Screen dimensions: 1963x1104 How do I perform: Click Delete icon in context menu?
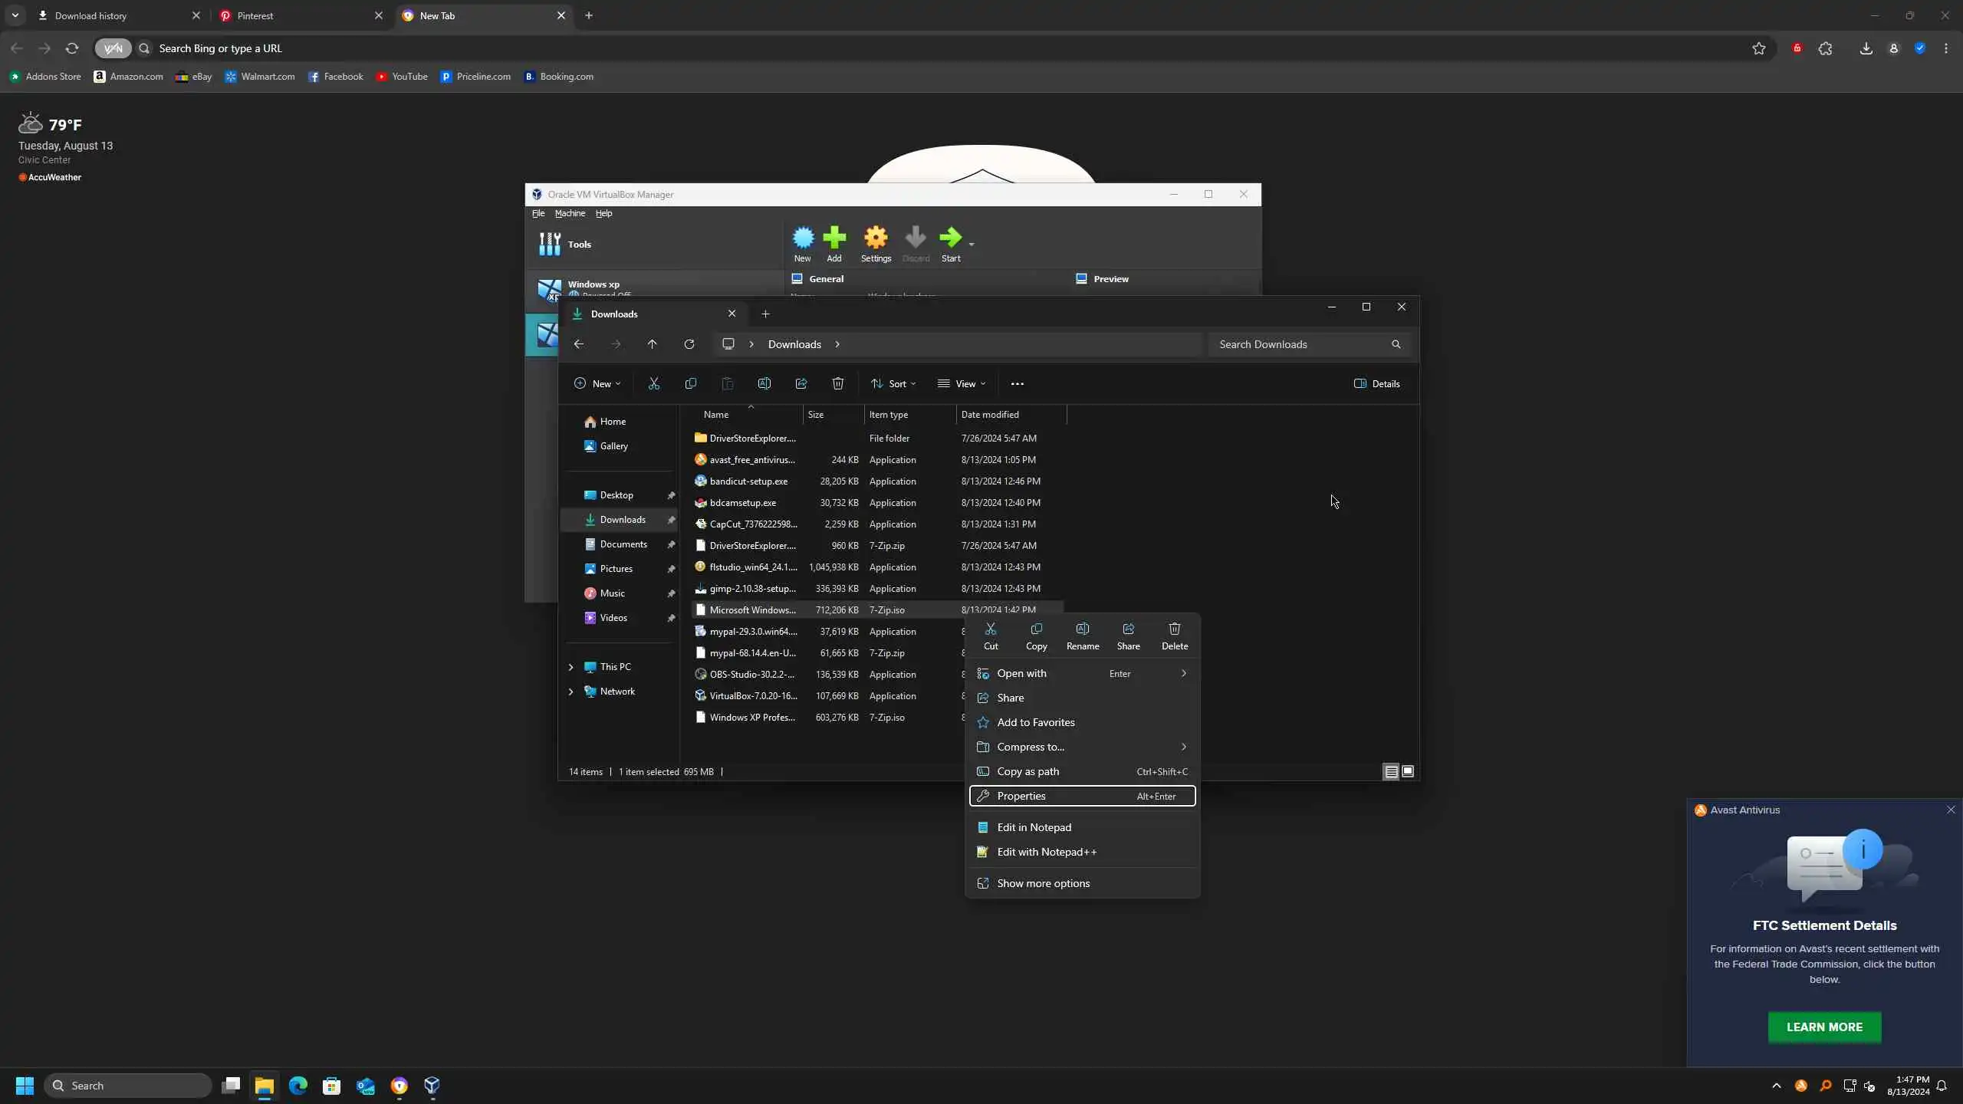click(x=1174, y=629)
